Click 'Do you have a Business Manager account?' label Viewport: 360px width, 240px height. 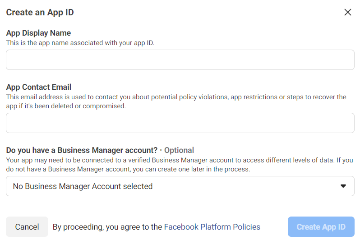(x=82, y=150)
